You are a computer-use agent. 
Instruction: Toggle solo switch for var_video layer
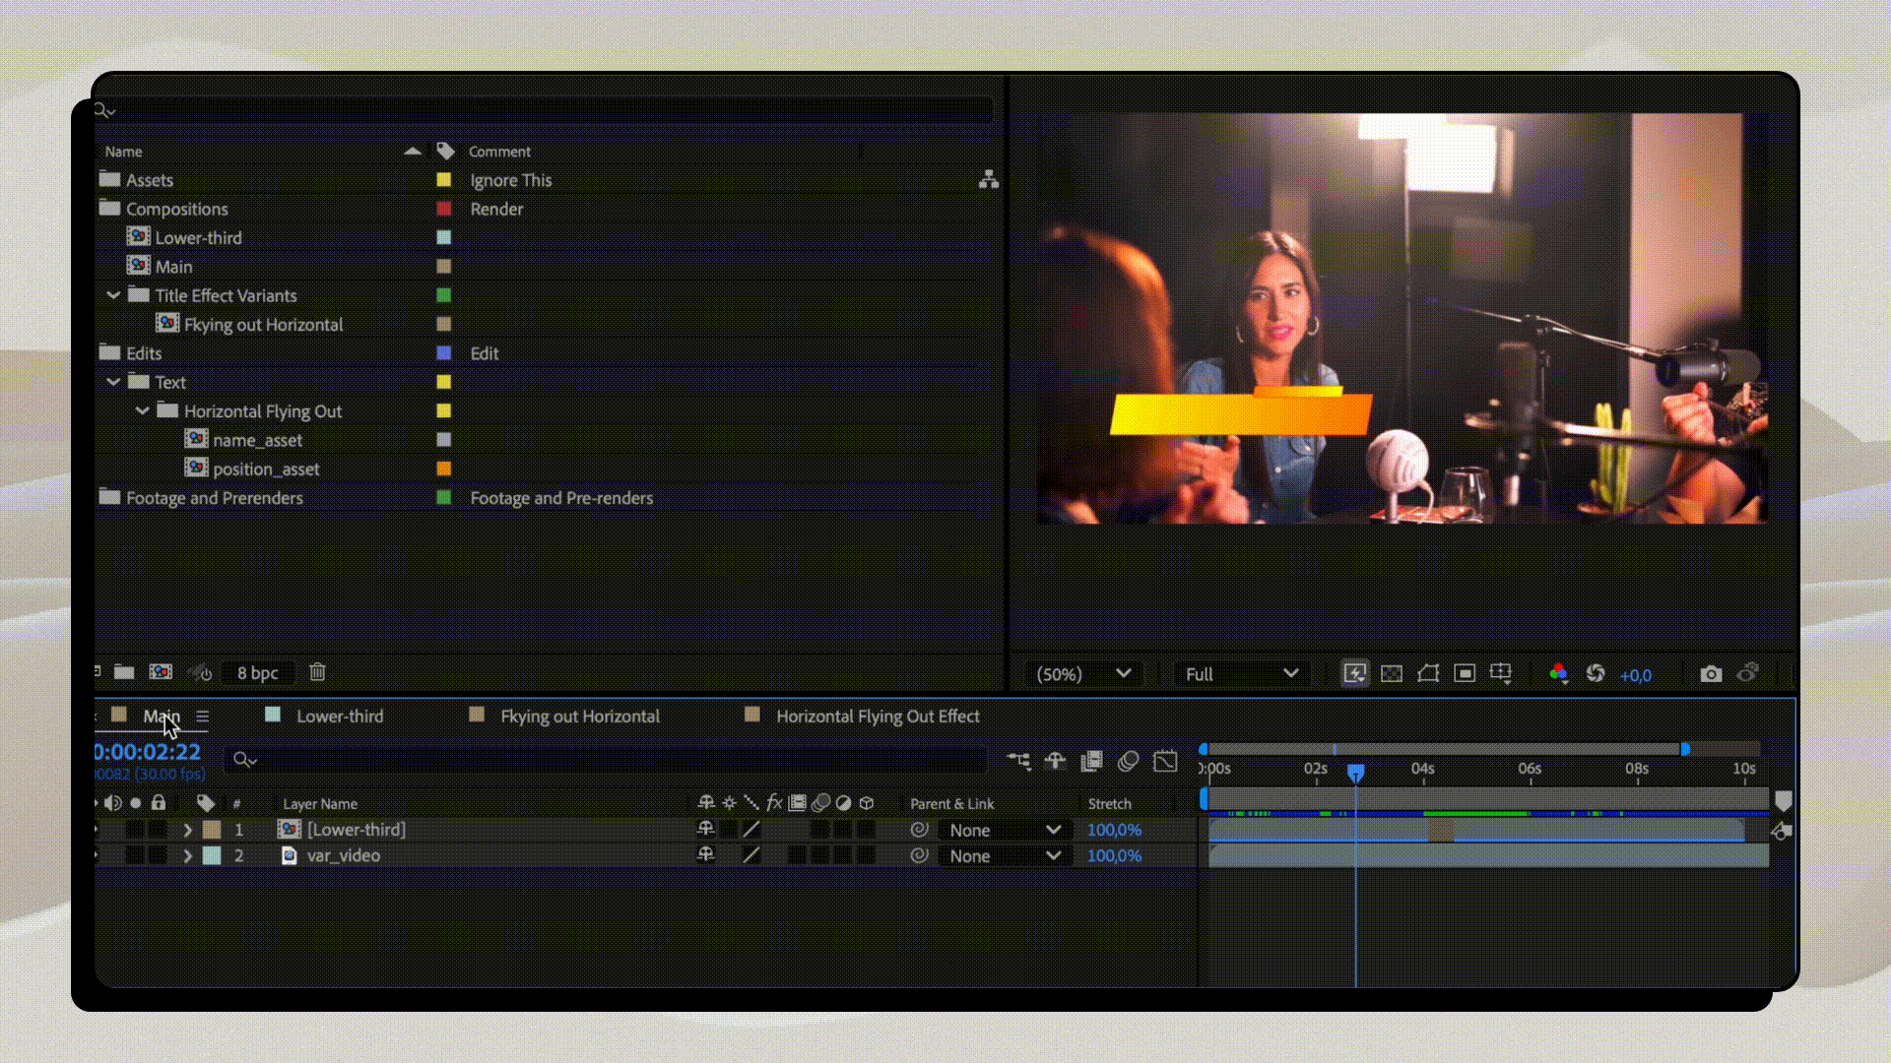136,856
